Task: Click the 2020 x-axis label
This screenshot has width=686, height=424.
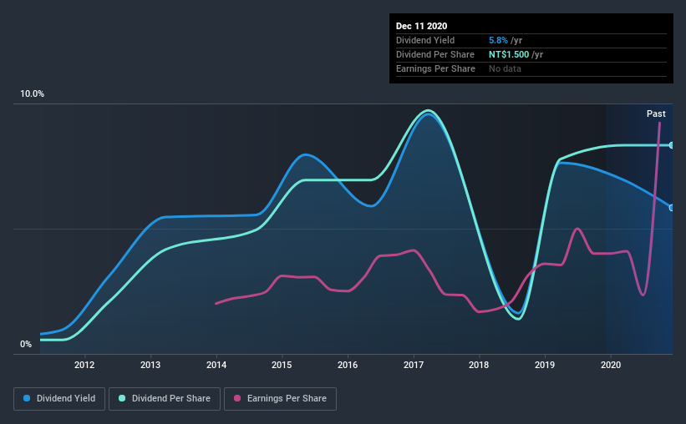Action: pyautogui.click(x=611, y=365)
